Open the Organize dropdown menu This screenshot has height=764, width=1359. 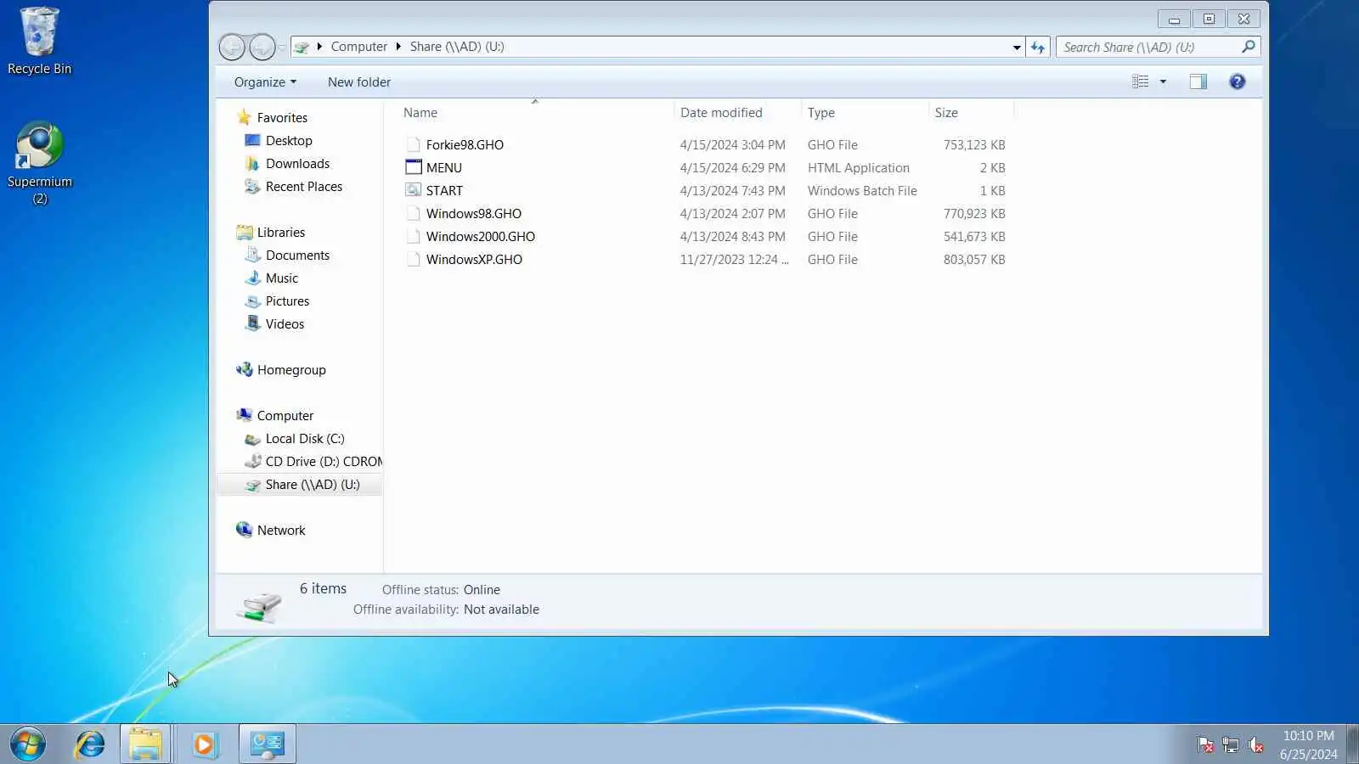[265, 81]
